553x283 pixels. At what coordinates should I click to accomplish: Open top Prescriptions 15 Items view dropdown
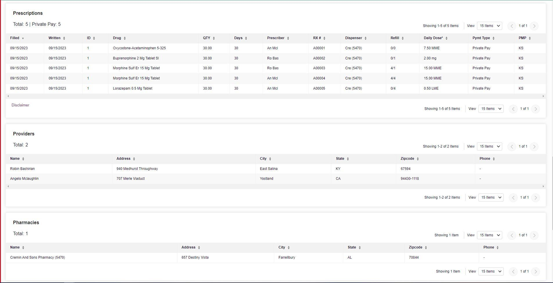click(489, 26)
